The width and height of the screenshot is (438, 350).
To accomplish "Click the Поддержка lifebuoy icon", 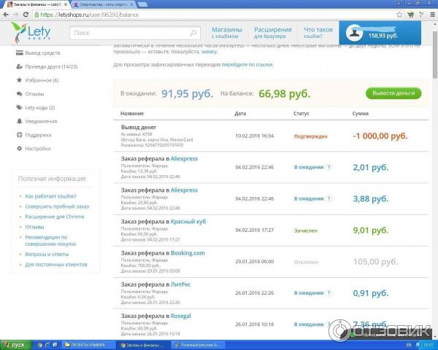I will tap(19, 135).
